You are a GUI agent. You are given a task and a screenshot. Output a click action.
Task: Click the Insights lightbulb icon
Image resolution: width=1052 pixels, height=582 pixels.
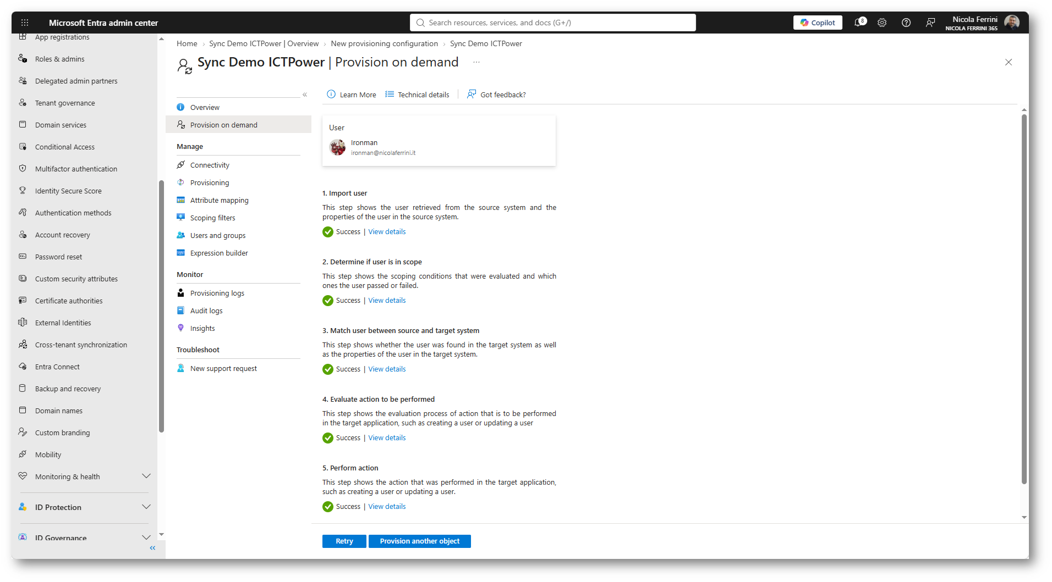[180, 328]
